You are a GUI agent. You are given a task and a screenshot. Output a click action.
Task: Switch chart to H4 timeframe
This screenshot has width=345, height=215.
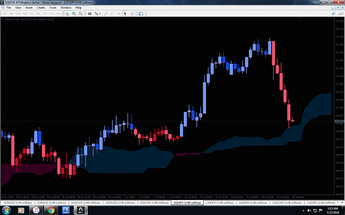coord(38,14)
